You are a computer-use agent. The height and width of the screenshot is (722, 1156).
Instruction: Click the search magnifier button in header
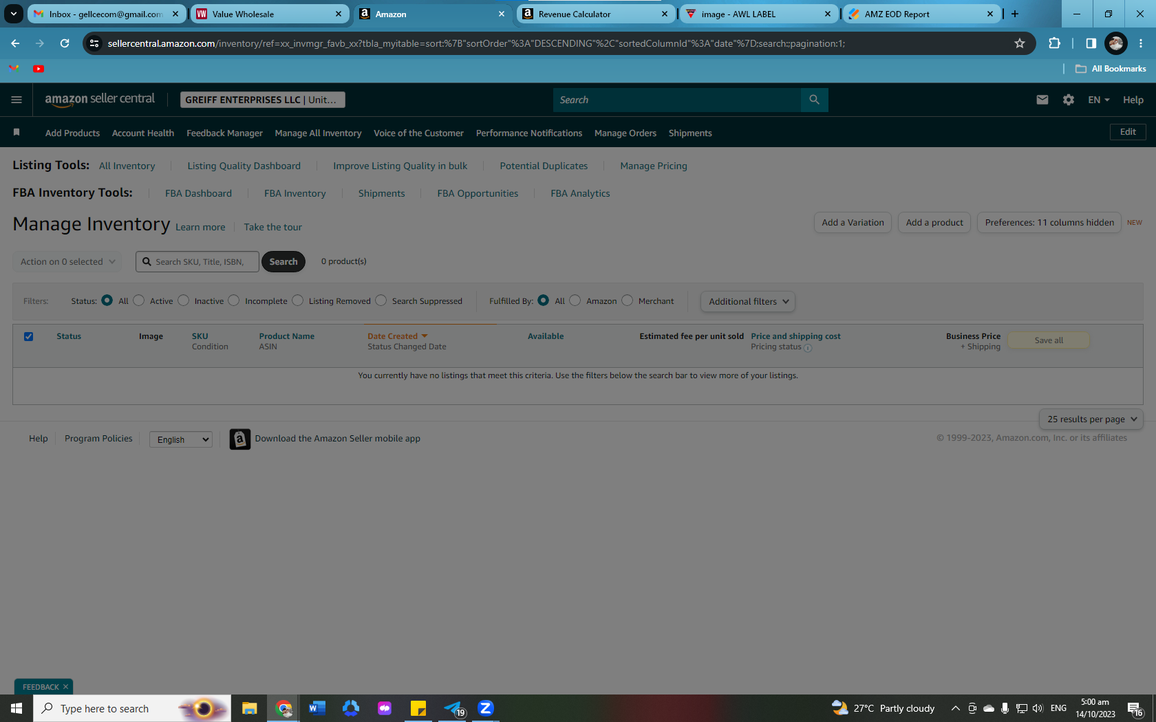(x=814, y=100)
